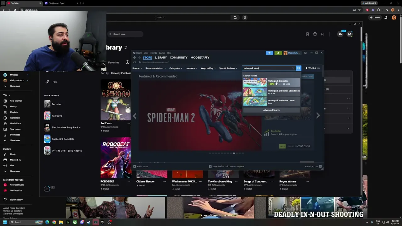Switch to Steam COMMUNITY tab

[x=179, y=57]
